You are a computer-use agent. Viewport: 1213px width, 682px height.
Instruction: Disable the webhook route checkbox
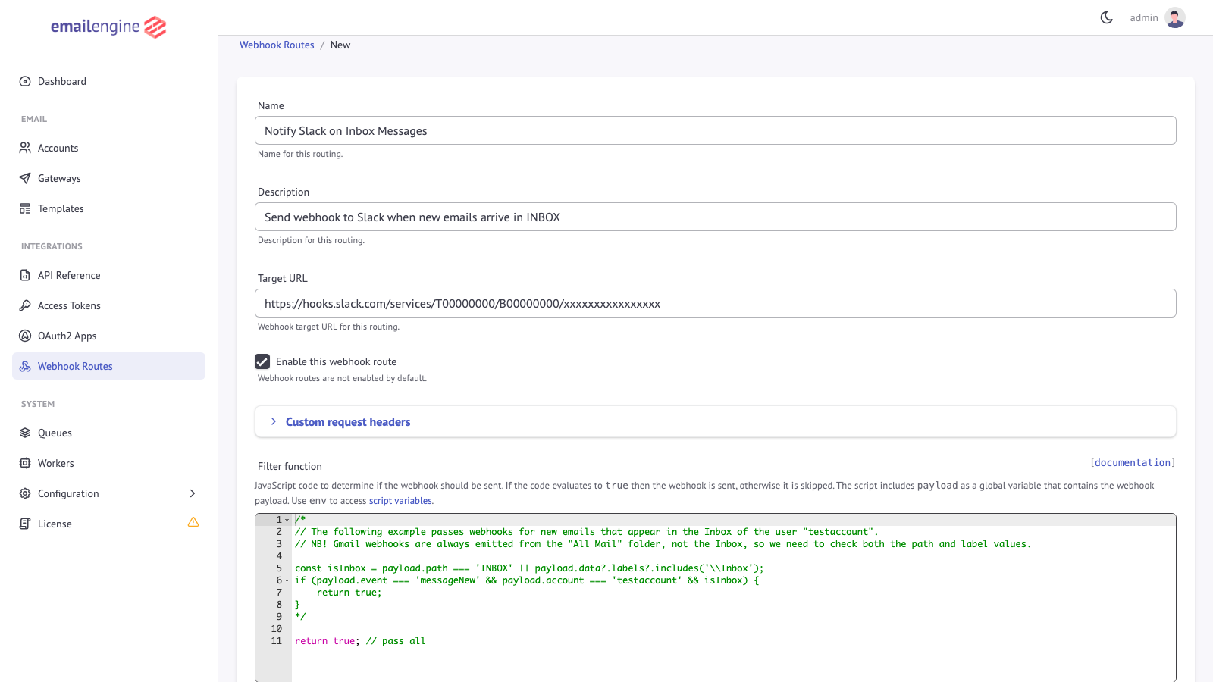262,361
